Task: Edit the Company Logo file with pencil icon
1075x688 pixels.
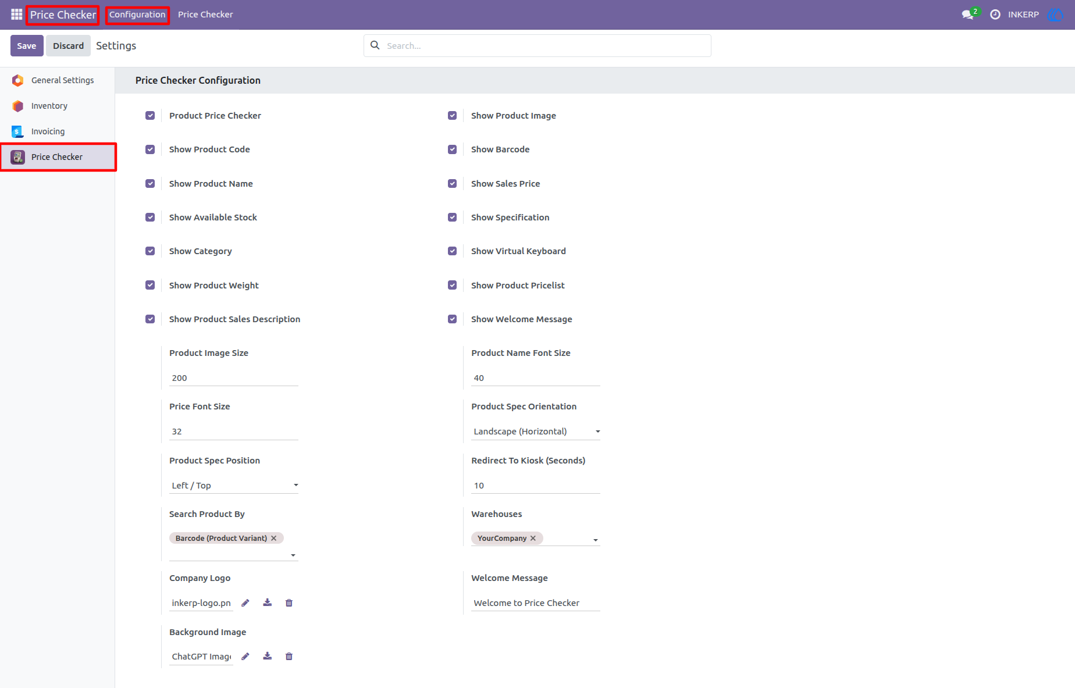Action: tap(245, 603)
